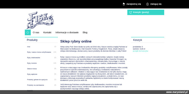Click the padlock login icon
The width and height of the screenshot is (189, 94).
click(x=147, y=4)
